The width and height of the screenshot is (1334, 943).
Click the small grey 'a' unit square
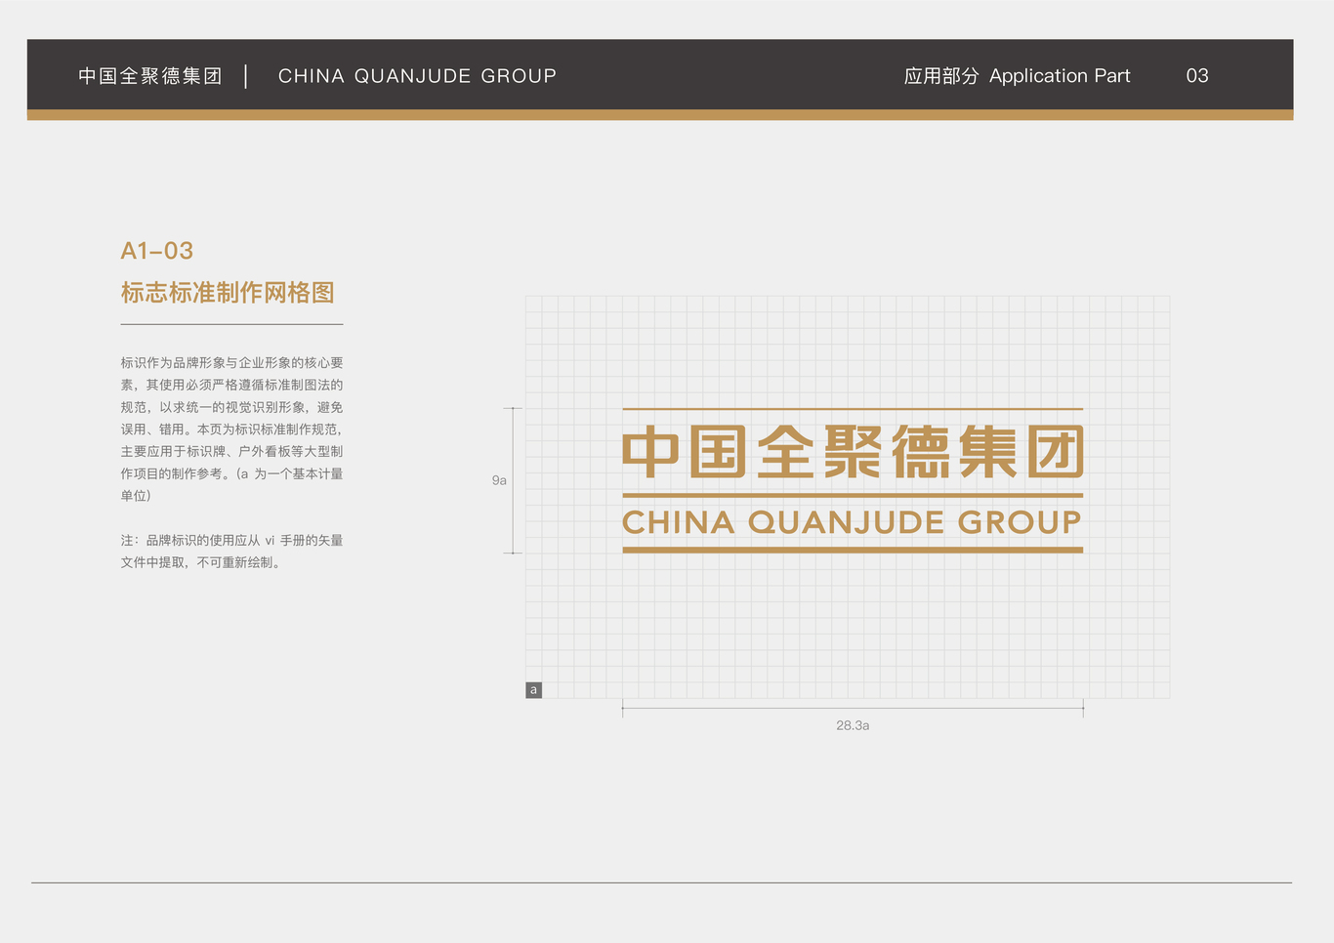coord(533,690)
